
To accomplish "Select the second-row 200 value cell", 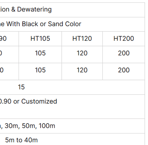I will [124, 71].
